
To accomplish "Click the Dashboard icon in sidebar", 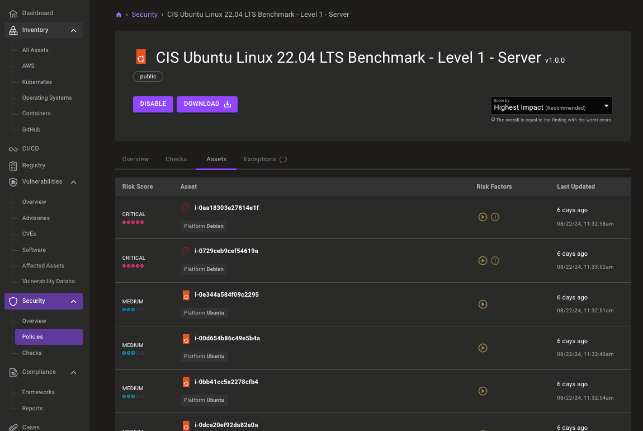I will click(13, 13).
